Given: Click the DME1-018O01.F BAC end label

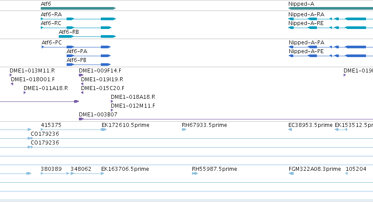Looking at the screenshot, I should pyautogui.click(x=33, y=79).
